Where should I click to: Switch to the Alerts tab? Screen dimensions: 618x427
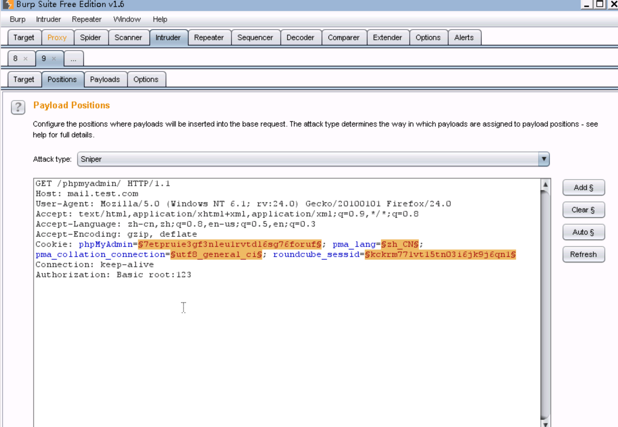(x=464, y=37)
